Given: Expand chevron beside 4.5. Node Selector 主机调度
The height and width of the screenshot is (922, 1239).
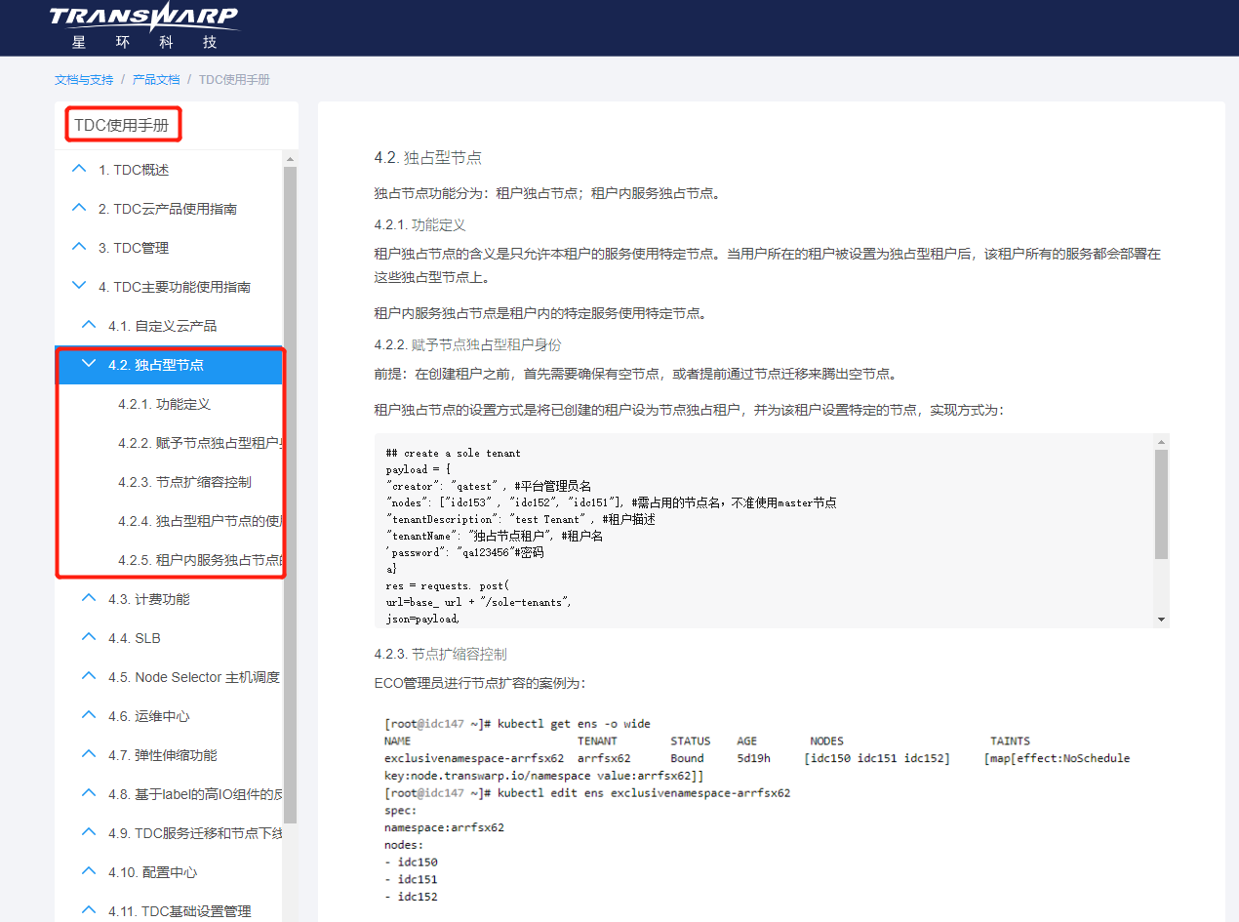Looking at the screenshot, I should click(89, 676).
